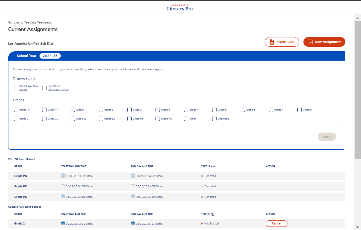Click the Apply button
Image resolution: width=361 pixels, height=230 pixels.
[327, 137]
